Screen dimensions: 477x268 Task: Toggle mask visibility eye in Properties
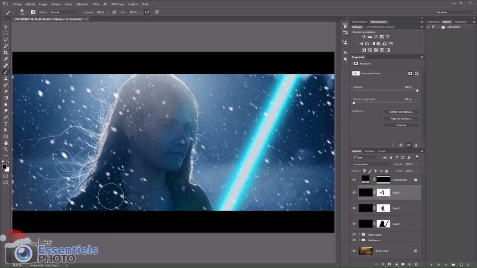[408, 145]
